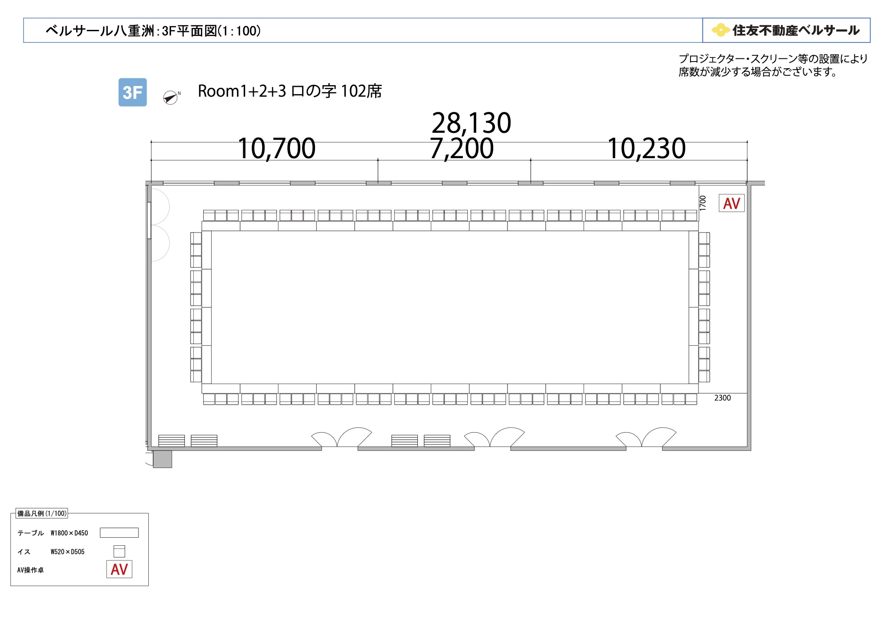Click the プロジェクター・スクリーン notice line
The height and width of the screenshot is (630, 891).
click(x=773, y=59)
